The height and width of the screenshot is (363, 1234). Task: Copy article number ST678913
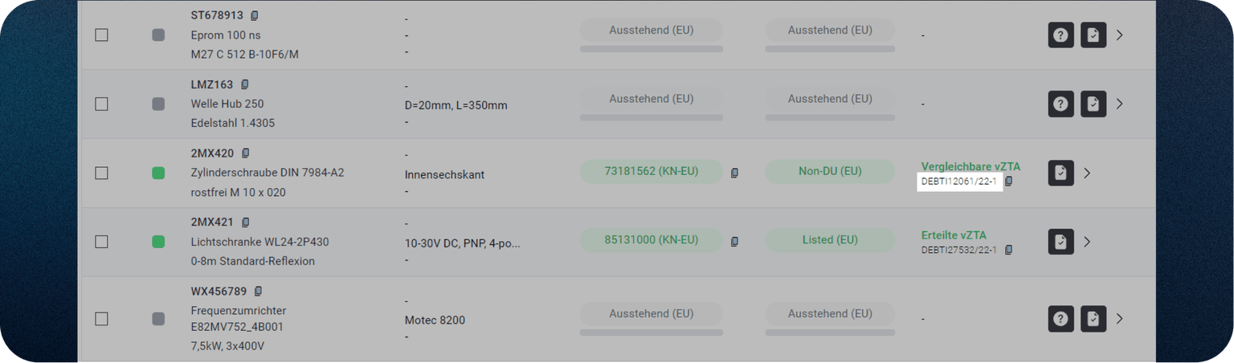tap(255, 15)
